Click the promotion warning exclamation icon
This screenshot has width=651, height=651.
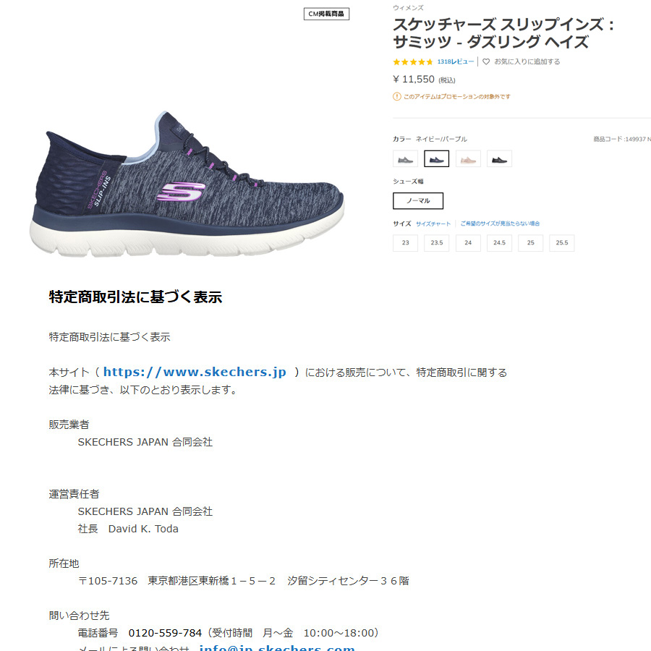[397, 96]
